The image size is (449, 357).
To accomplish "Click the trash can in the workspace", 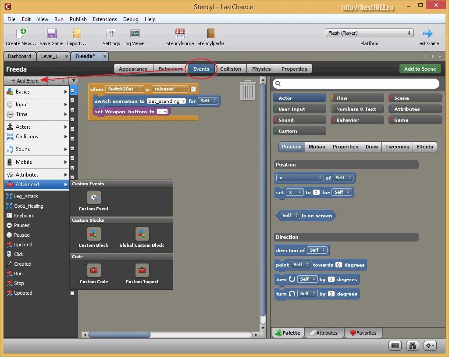I will tap(248, 90).
